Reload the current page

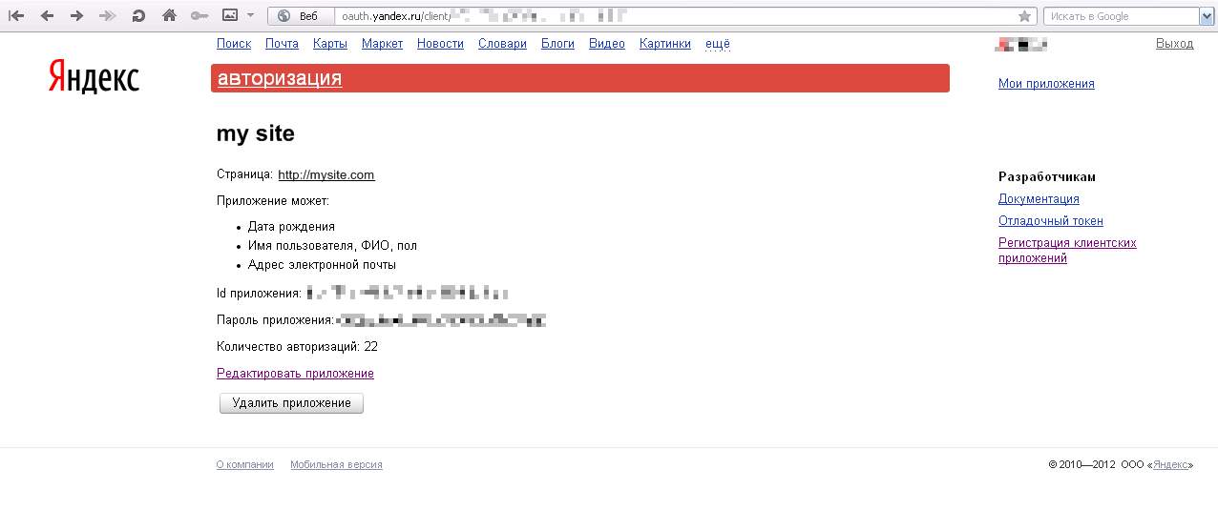[138, 15]
